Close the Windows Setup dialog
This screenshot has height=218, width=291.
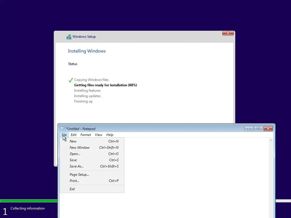pos(228,33)
